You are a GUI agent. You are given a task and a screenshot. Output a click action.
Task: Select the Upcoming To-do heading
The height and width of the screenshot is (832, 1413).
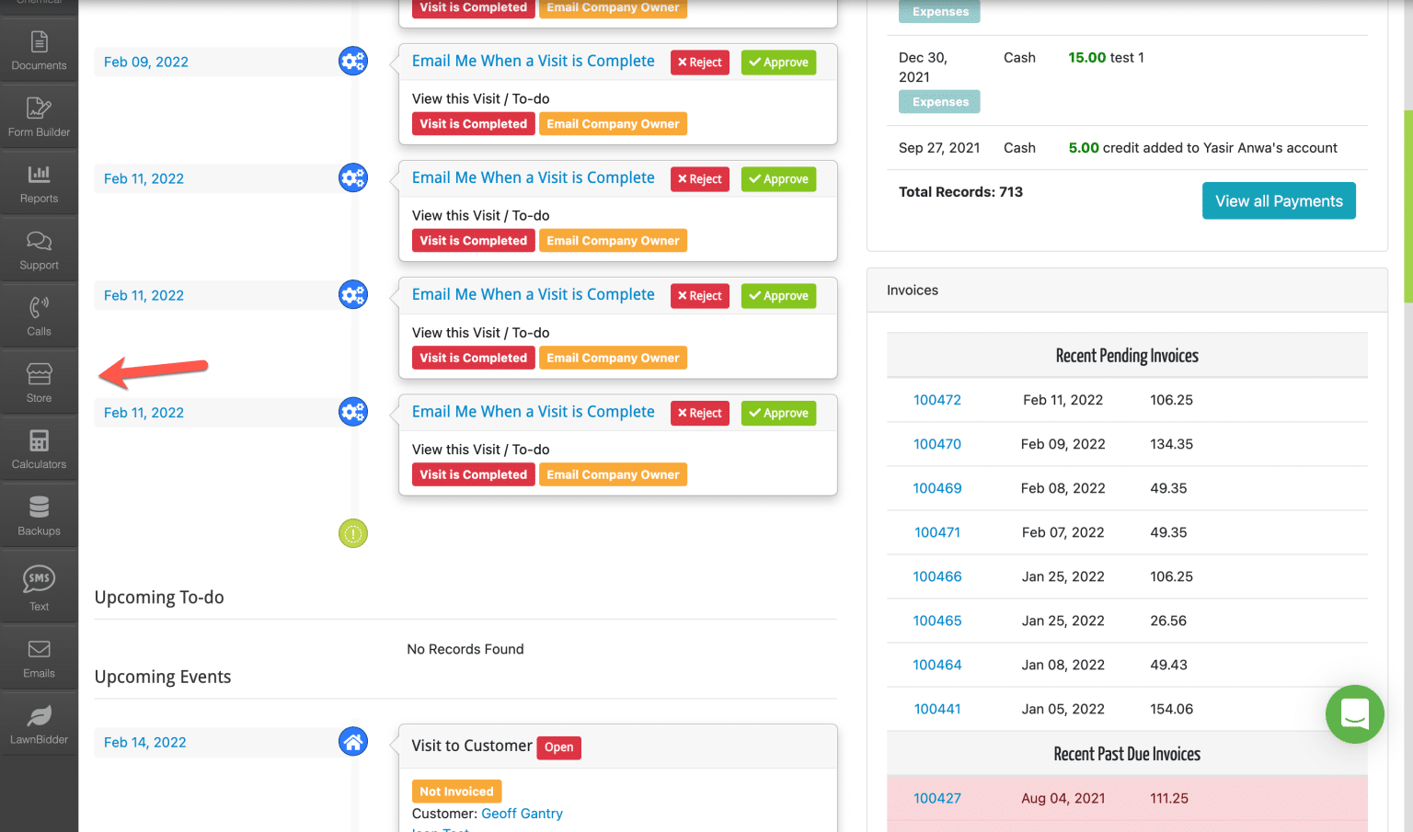point(159,598)
